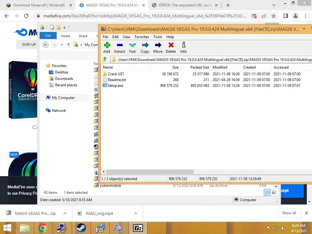Image resolution: width=312 pixels, height=234 pixels.
Task: Open the 7-Zip View menu
Action: pos(126,37)
